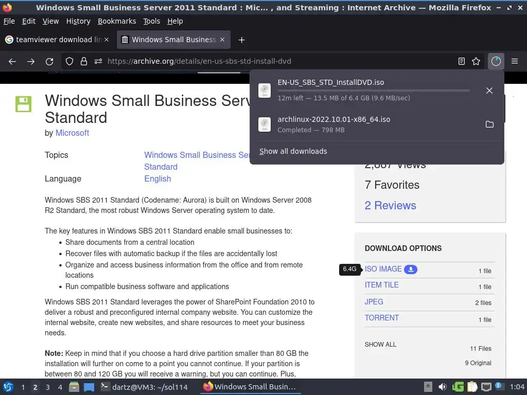Click the '11 Files' count text

pyautogui.click(x=481, y=349)
